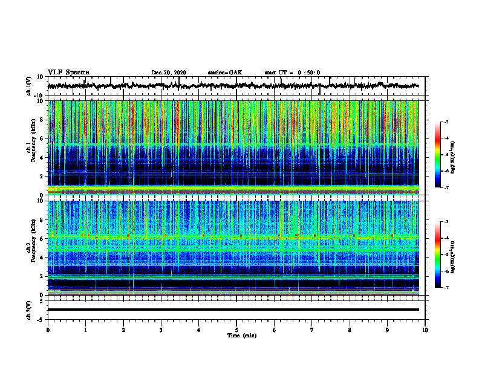Viewport: 479px width, 370px height.
Task: Click the "station=GAK" label
Action: (x=225, y=73)
